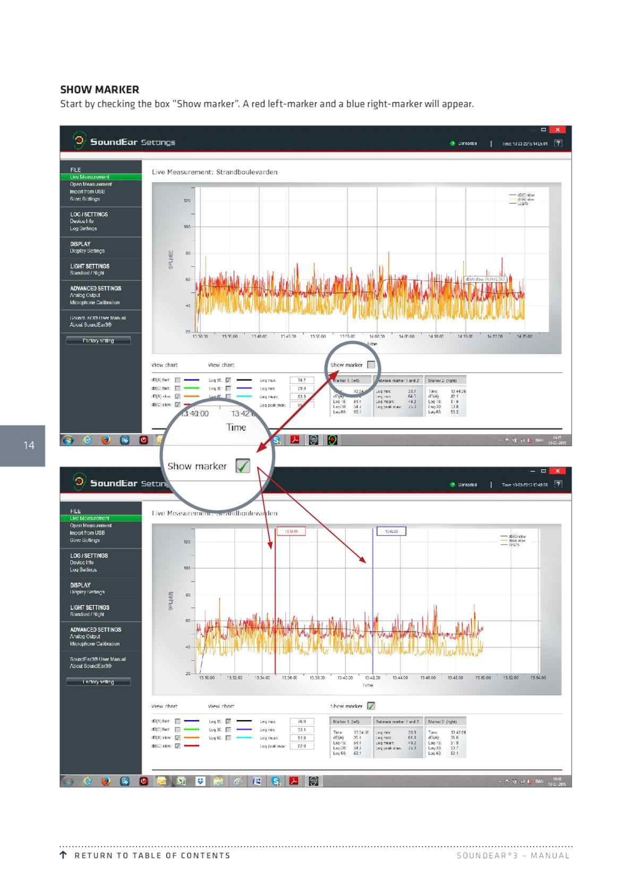Uncheck Show marker in the lower window
This screenshot has height=895, width=632.
[371, 706]
